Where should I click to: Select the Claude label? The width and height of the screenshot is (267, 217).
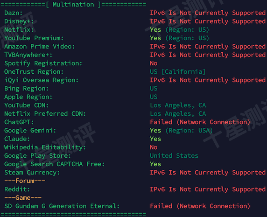17,139
